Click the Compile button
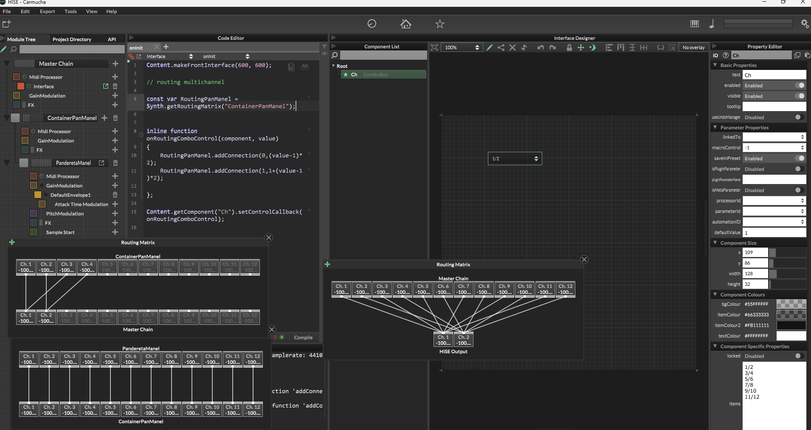 click(x=303, y=338)
